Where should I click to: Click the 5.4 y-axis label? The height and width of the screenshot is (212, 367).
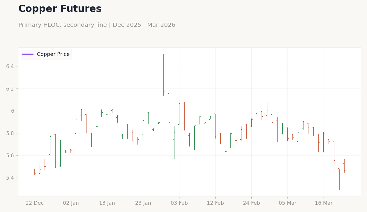10,178
